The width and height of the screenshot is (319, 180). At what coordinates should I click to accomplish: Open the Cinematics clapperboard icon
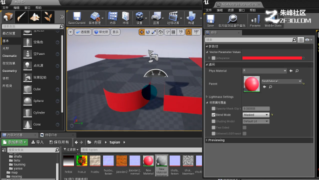point(173,18)
